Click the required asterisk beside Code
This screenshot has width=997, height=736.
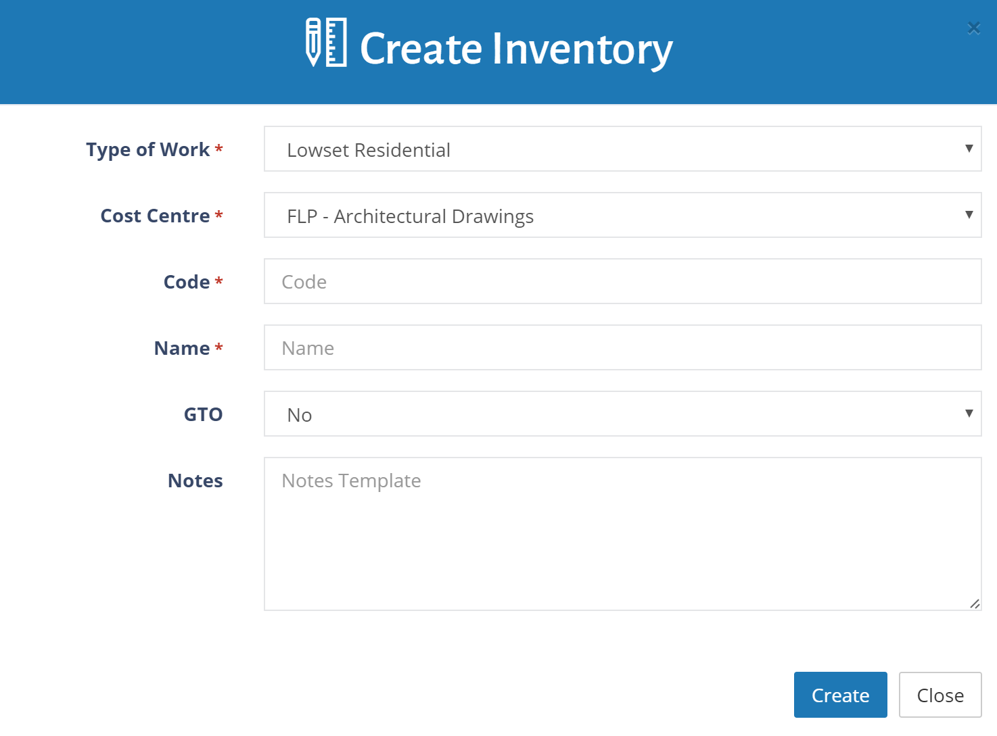pos(219,281)
